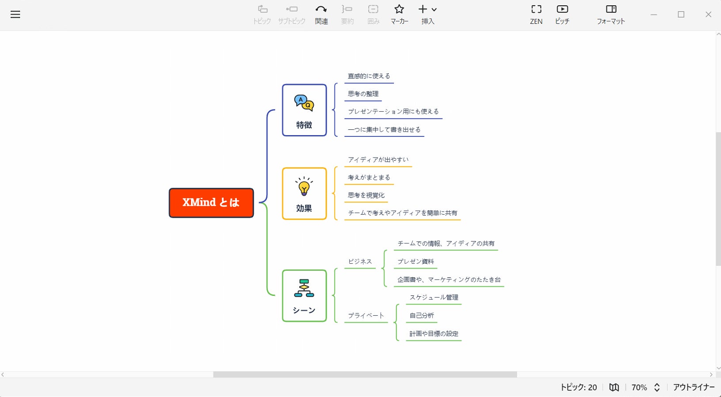Select subtopic 思考を視覚化

[x=366, y=195]
